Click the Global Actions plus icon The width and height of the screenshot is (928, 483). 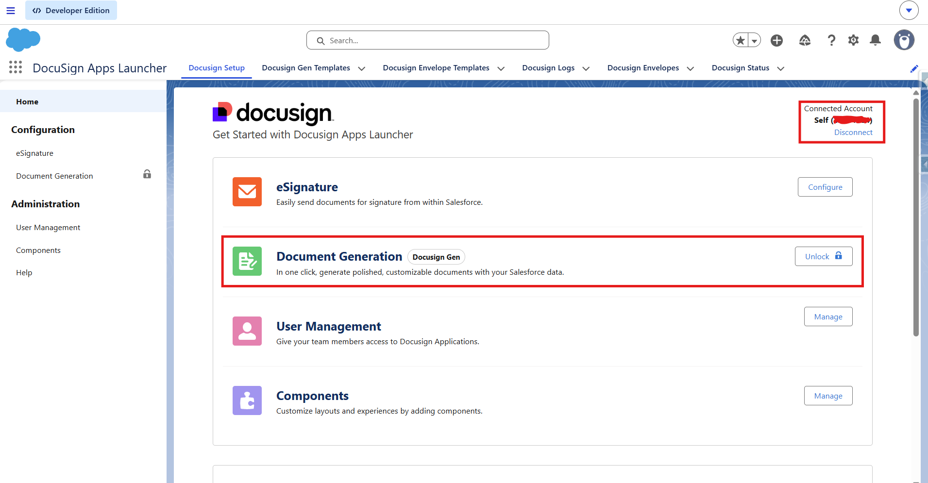776,40
